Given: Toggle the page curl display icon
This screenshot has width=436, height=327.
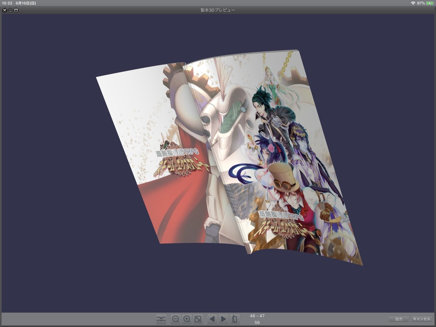Looking at the screenshot, I should pyautogui.click(x=161, y=318).
